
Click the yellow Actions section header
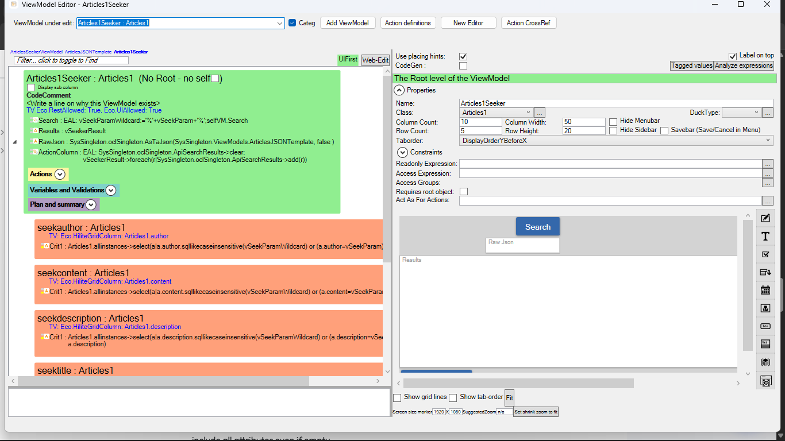(41, 174)
